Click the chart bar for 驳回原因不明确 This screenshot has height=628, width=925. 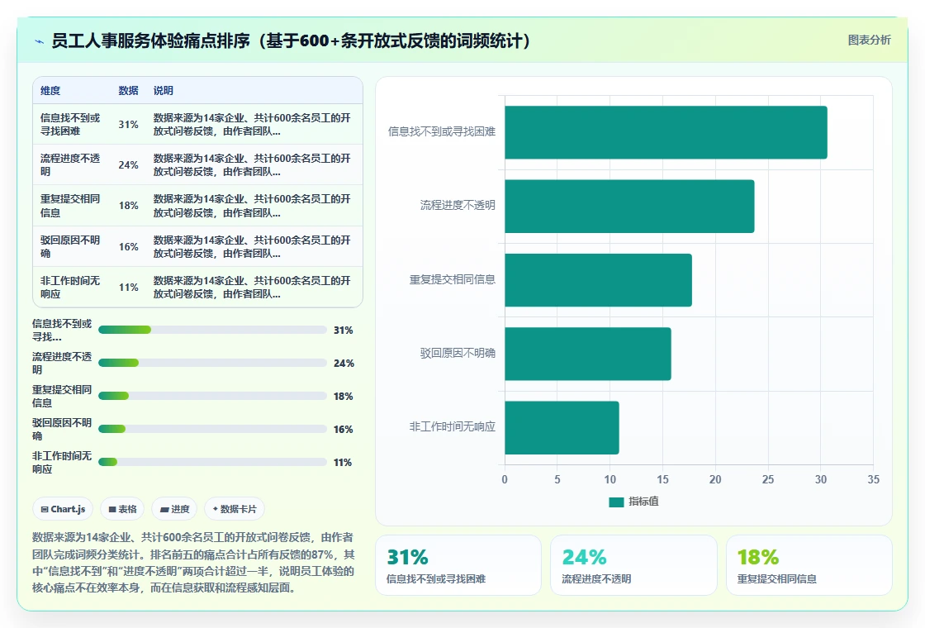coord(587,354)
